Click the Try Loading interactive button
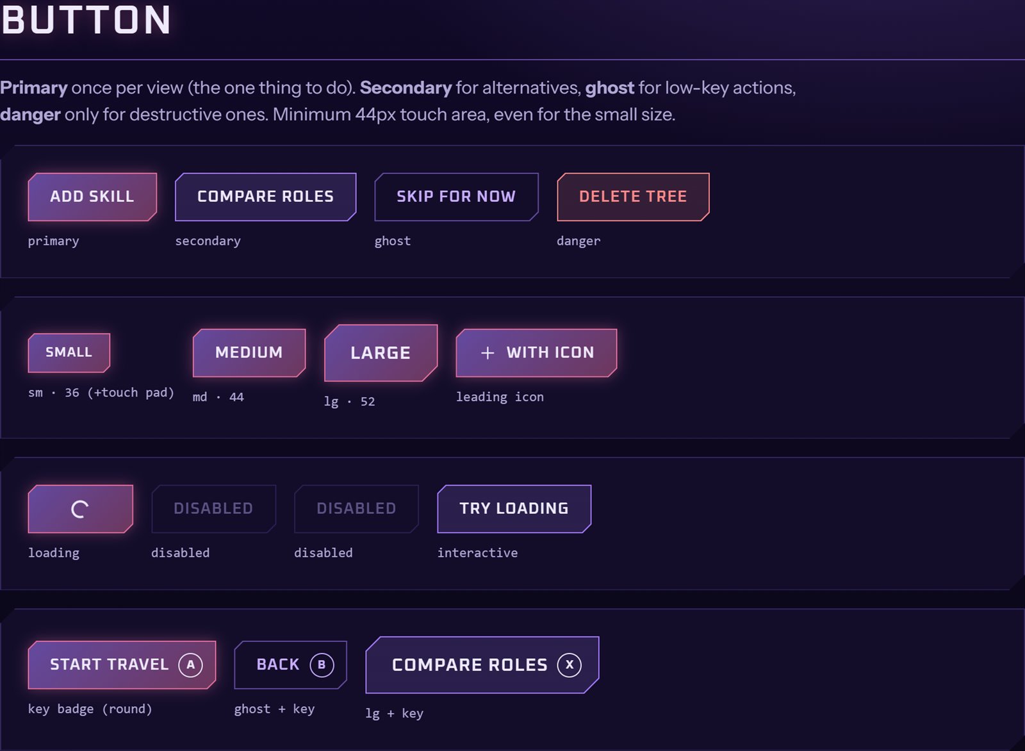1025x751 pixels. coord(514,509)
